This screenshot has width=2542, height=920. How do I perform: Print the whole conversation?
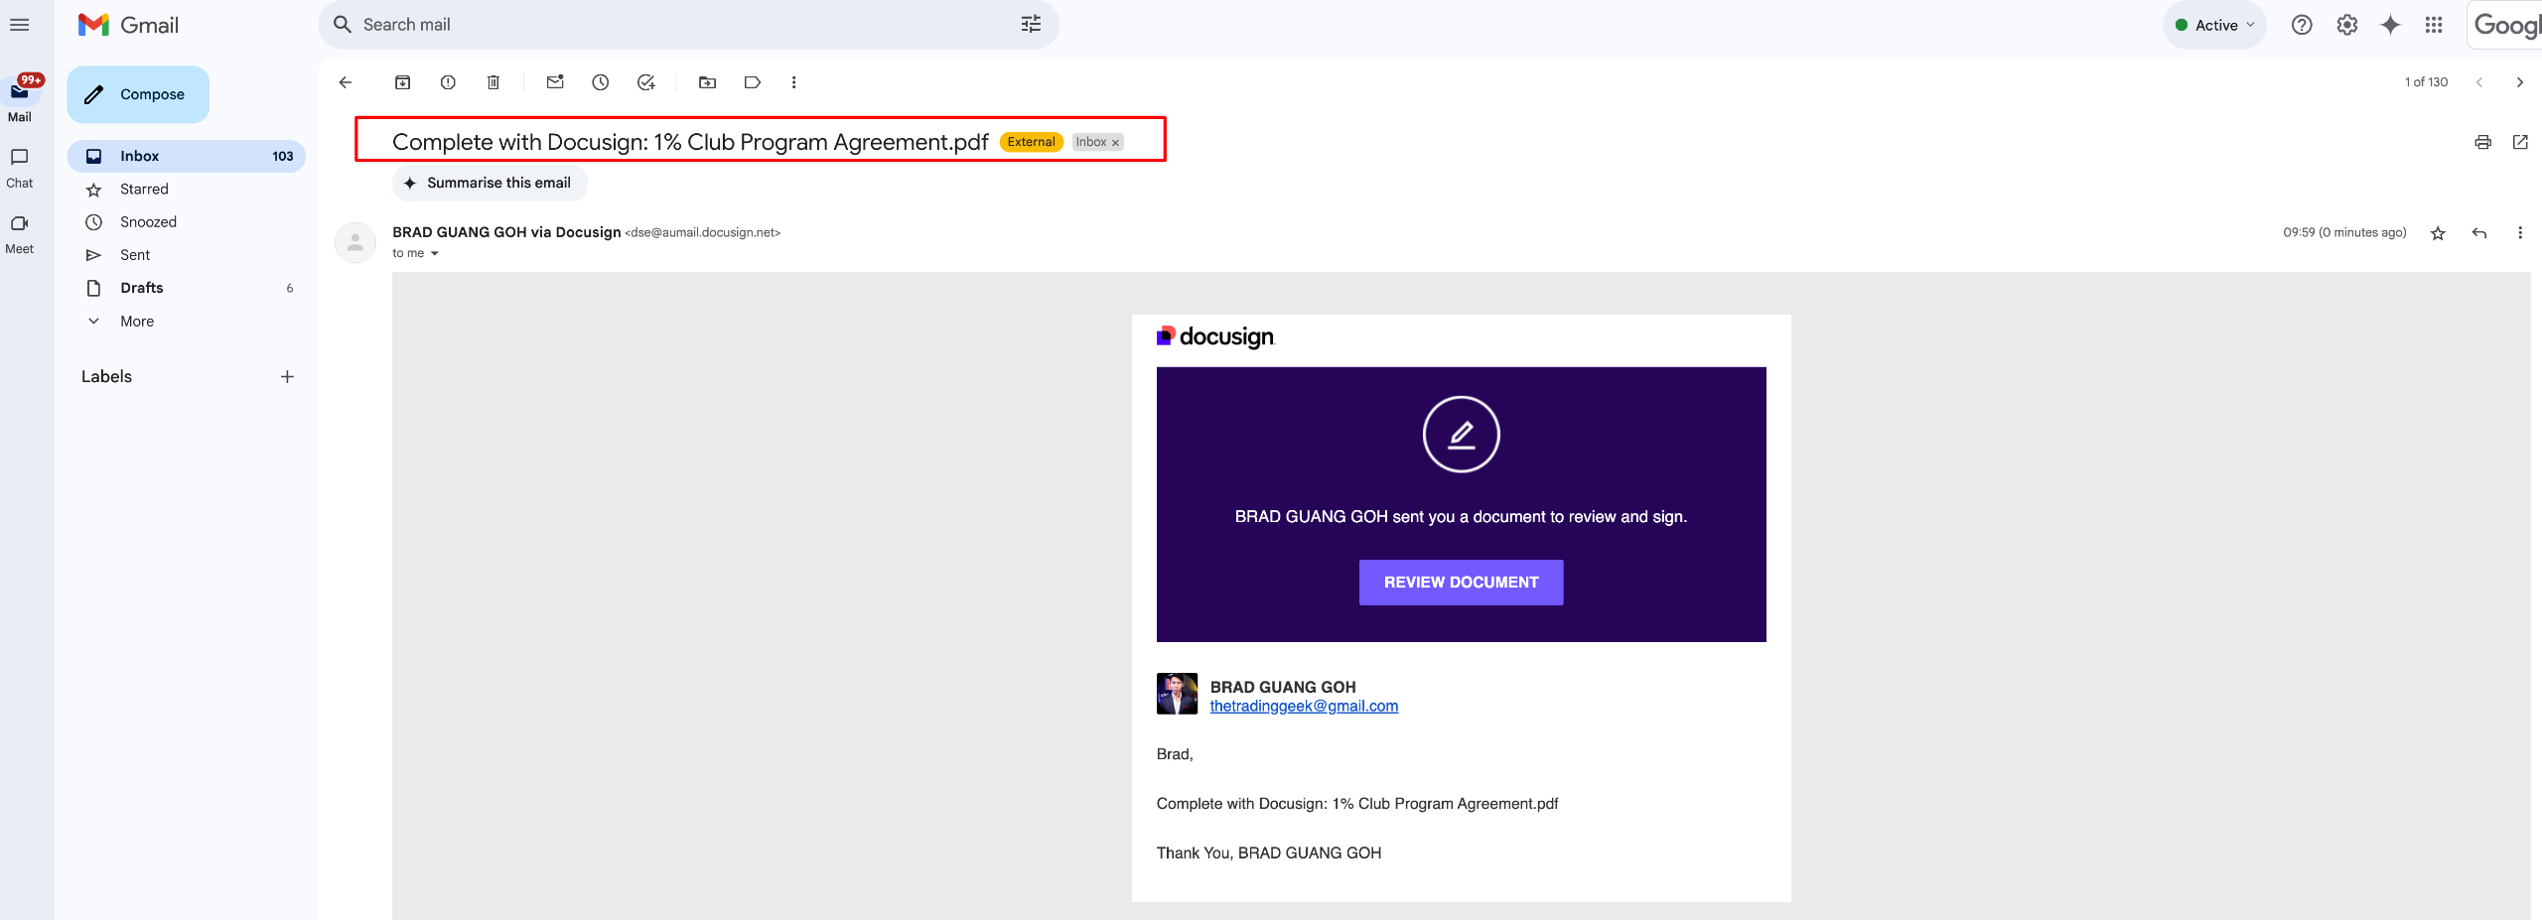[x=2482, y=142]
